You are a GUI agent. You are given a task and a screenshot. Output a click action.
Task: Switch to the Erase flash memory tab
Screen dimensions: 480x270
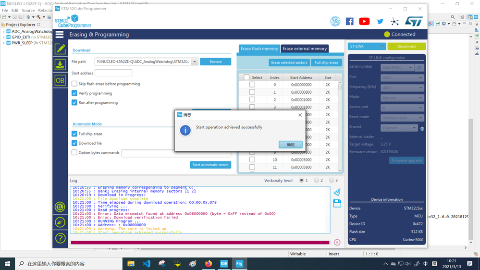259,49
